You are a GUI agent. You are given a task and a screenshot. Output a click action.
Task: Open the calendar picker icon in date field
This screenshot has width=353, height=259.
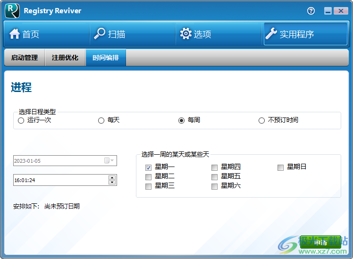click(109, 160)
